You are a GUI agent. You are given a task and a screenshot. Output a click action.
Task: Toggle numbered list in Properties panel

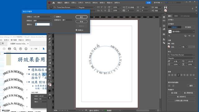tap(173, 86)
